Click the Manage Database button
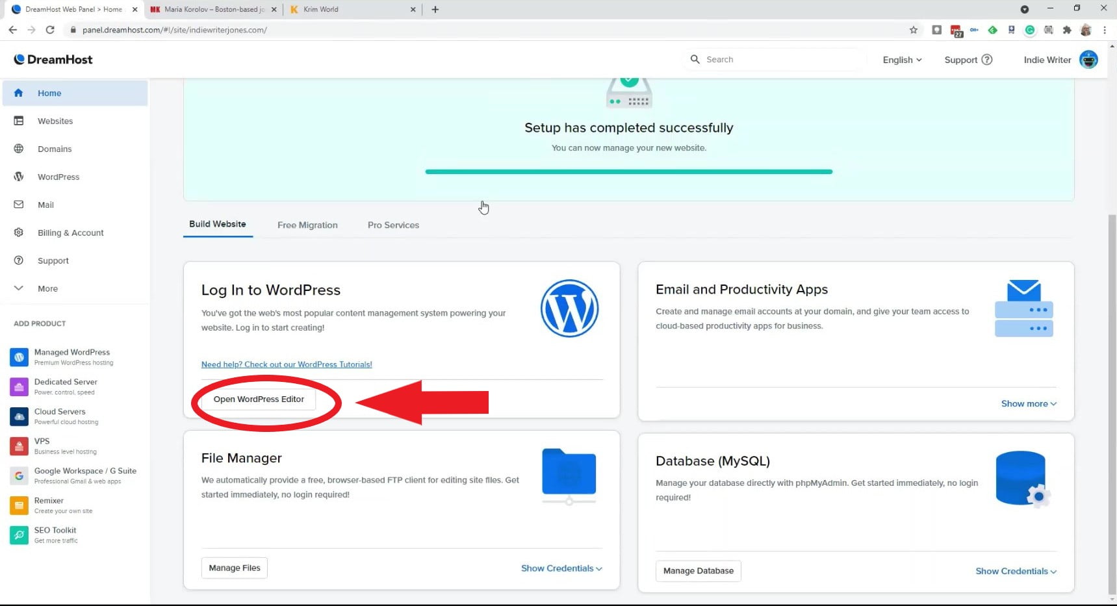 pos(698,571)
